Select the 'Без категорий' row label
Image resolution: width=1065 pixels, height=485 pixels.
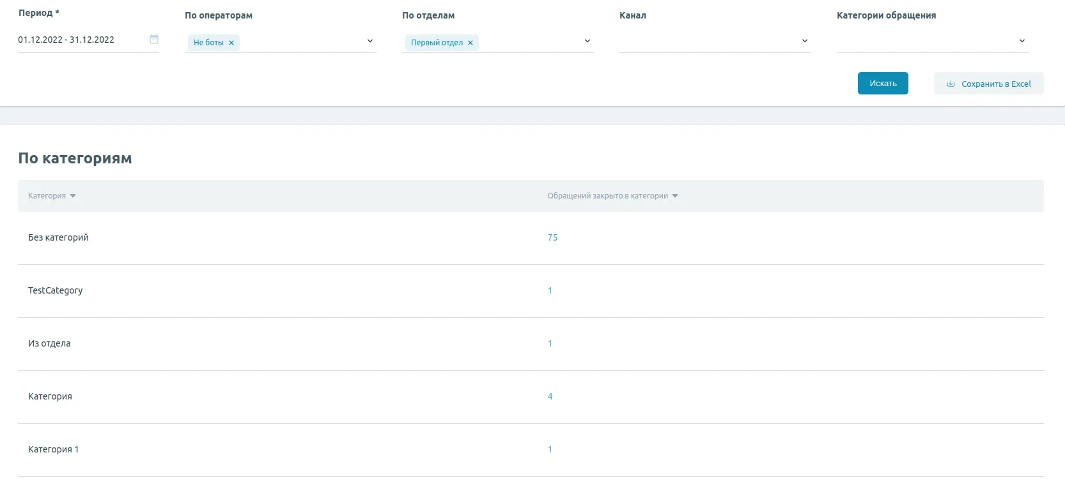click(58, 237)
